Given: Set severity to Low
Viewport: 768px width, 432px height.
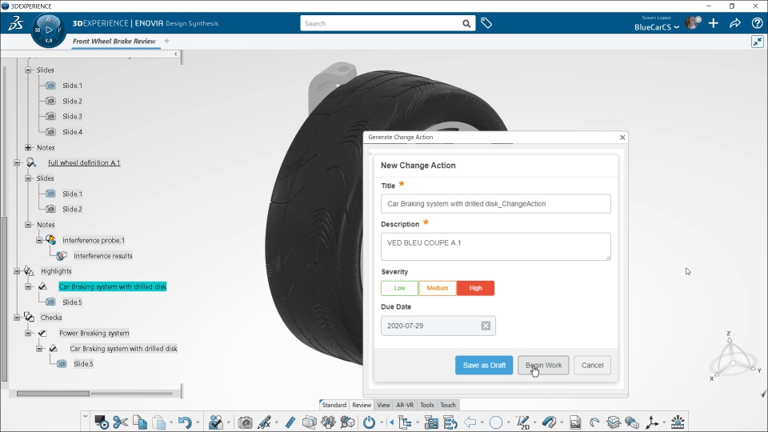Looking at the screenshot, I should [x=400, y=288].
